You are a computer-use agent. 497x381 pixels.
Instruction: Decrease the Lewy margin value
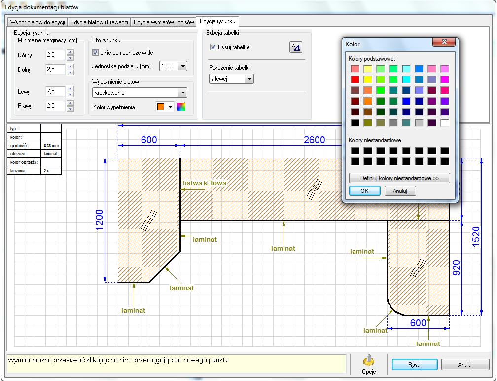pos(71,94)
